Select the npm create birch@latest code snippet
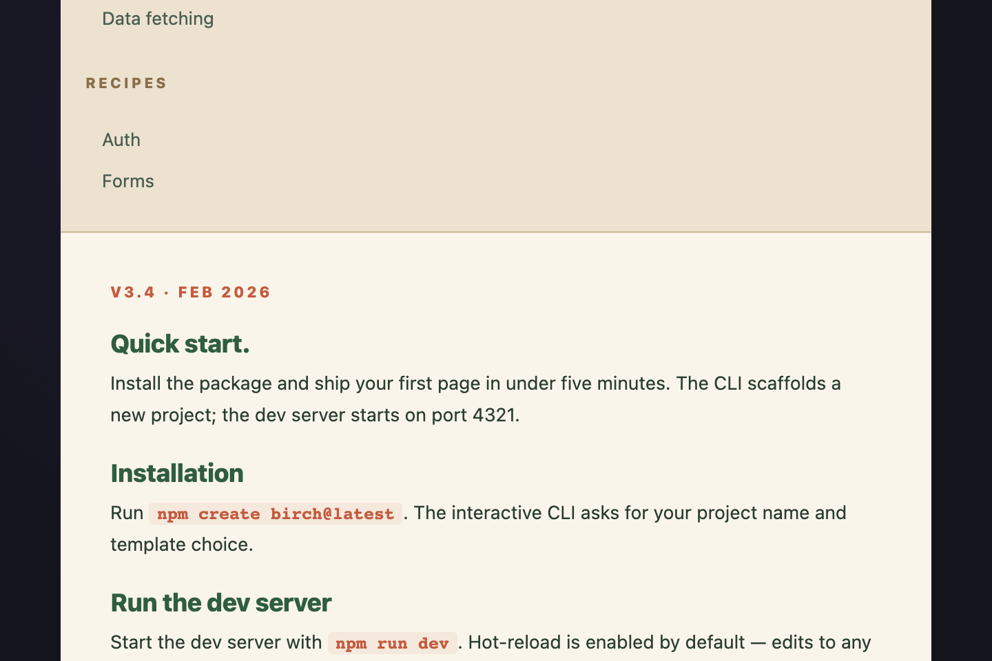The width and height of the screenshot is (992, 661). tap(276, 514)
